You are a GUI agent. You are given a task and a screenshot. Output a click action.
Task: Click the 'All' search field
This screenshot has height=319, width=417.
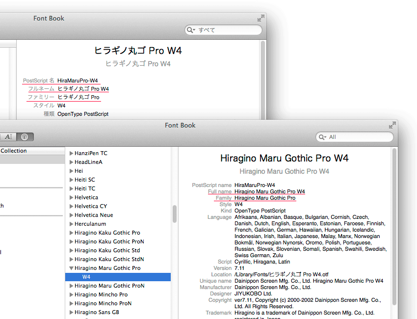[x=358, y=137]
